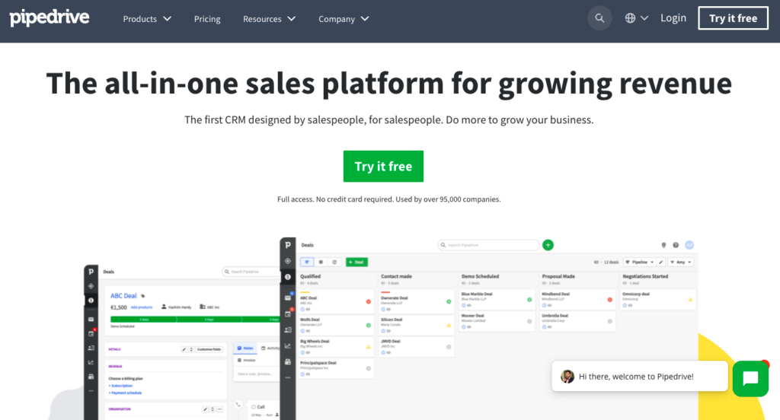Open the Company dropdown menu
Viewport: 780px width, 420px height.
pyautogui.click(x=344, y=19)
